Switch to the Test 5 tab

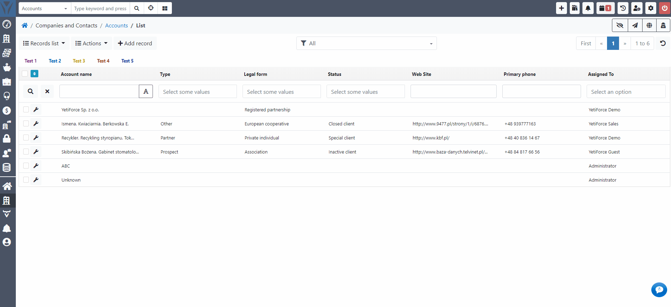pos(127,61)
